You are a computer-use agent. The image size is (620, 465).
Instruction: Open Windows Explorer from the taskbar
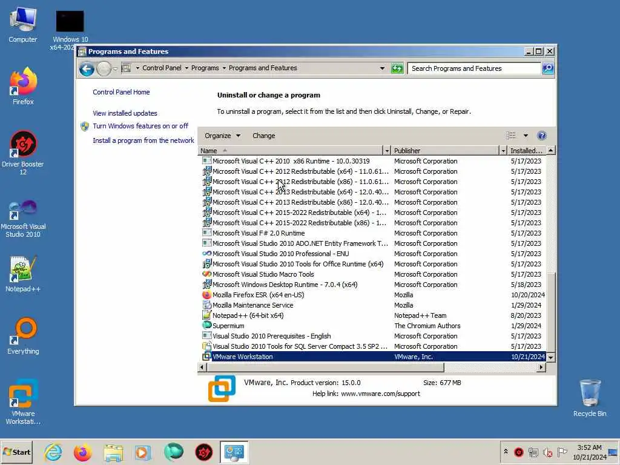click(x=113, y=452)
